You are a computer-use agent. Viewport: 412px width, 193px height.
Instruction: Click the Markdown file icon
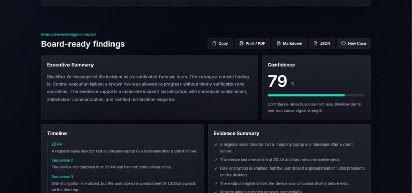click(279, 43)
